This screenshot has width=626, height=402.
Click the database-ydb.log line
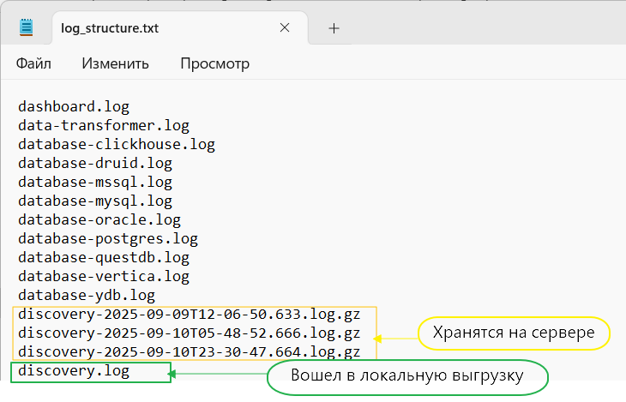[x=86, y=295]
